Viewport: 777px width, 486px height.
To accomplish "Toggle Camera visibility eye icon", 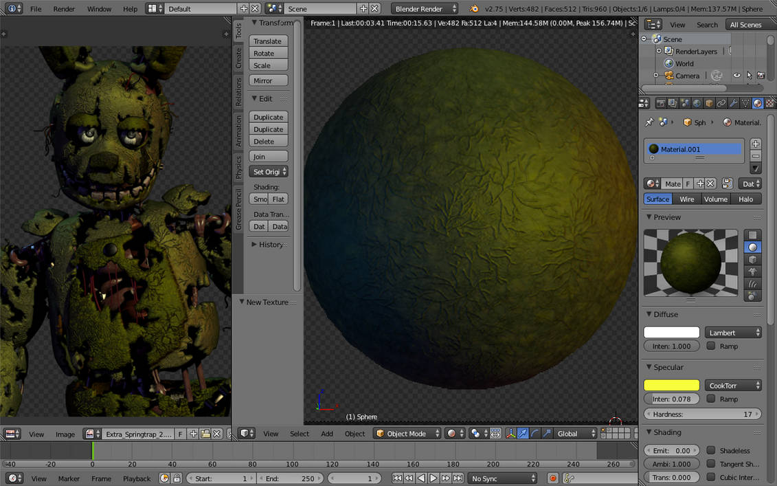I will pyautogui.click(x=737, y=76).
